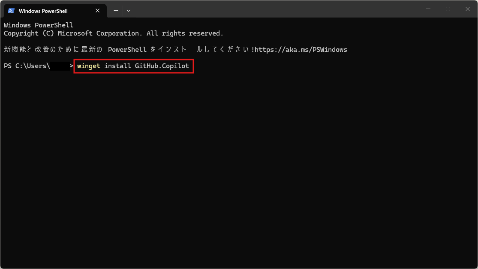Click the prompt's > symbol before winget

[72, 66]
